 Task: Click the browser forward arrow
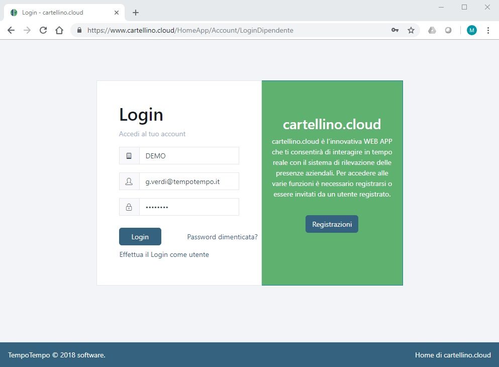[27, 30]
